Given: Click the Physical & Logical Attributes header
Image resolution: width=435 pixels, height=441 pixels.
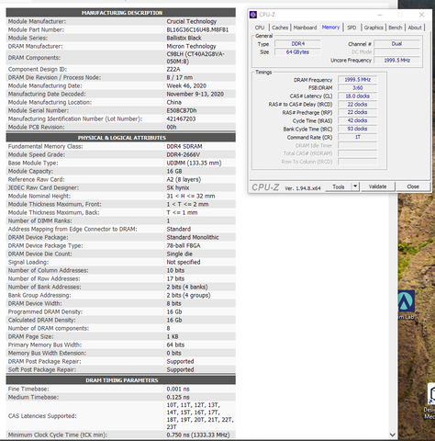Looking at the screenshot, I should pos(121,138).
